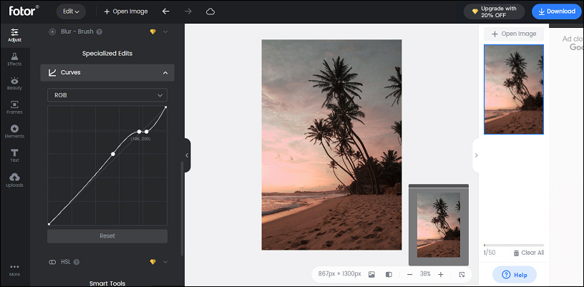Screen dimensions: 584x287
Task: Show More sidebar options
Action: tap(14, 271)
